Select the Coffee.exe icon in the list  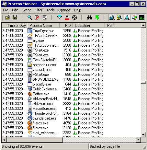click(x=30, y=94)
